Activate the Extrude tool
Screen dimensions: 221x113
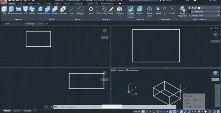11,11
